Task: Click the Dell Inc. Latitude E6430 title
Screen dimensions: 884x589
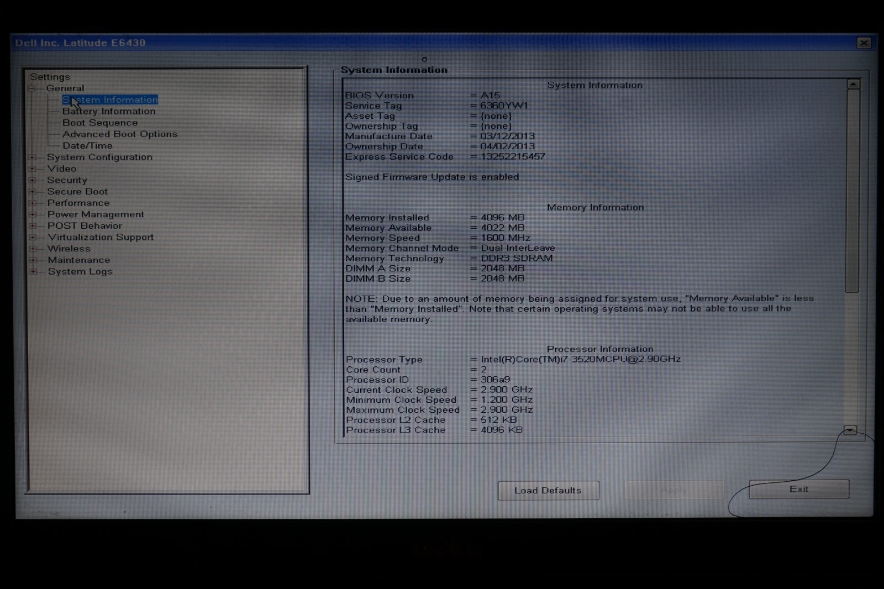Action: coord(81,43)
